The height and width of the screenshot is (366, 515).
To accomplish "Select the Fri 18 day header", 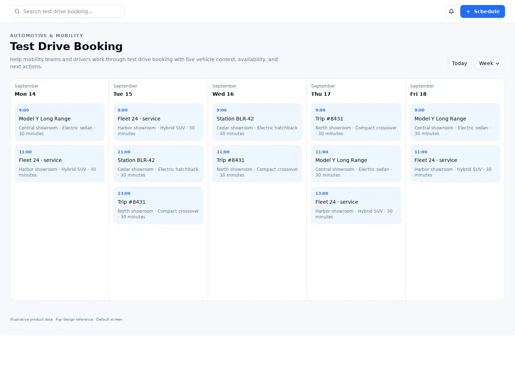I will pos(418,94).
